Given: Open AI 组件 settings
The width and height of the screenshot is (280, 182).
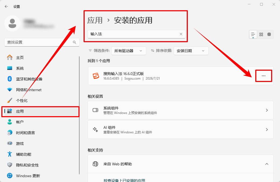Looking at the screenshot, I should pos(181,130).
